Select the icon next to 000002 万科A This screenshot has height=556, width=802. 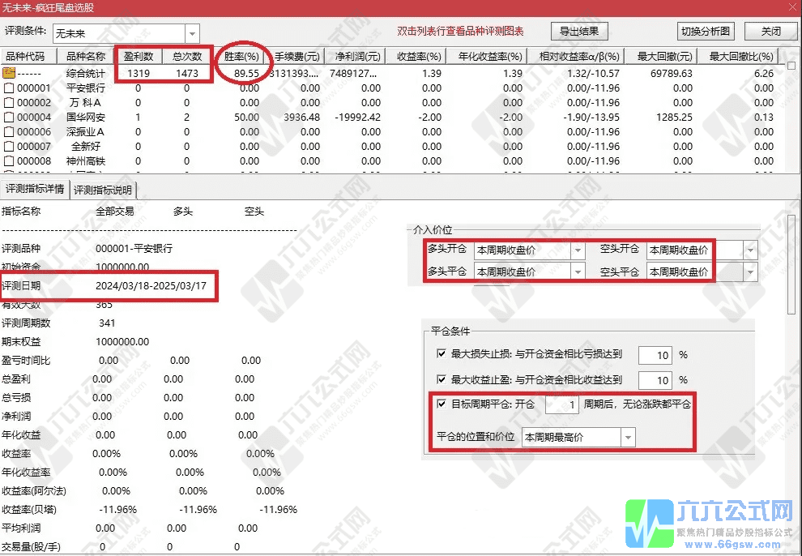tap(10, 102)
